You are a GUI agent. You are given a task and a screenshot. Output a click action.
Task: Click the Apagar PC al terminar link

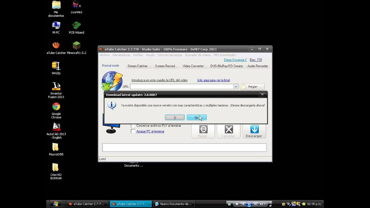point(150,131)
